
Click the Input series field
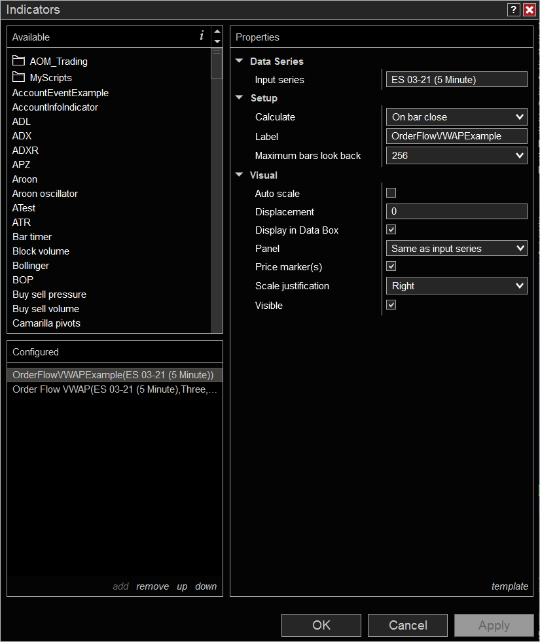coord(456,79)
